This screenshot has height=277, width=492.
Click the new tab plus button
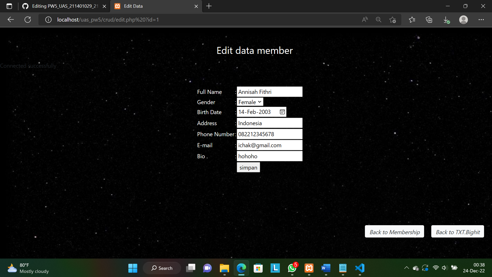pos(209,6)
